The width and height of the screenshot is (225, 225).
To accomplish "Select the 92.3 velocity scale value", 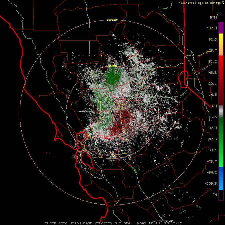I will pyautogui.click(x=213, y=39).
